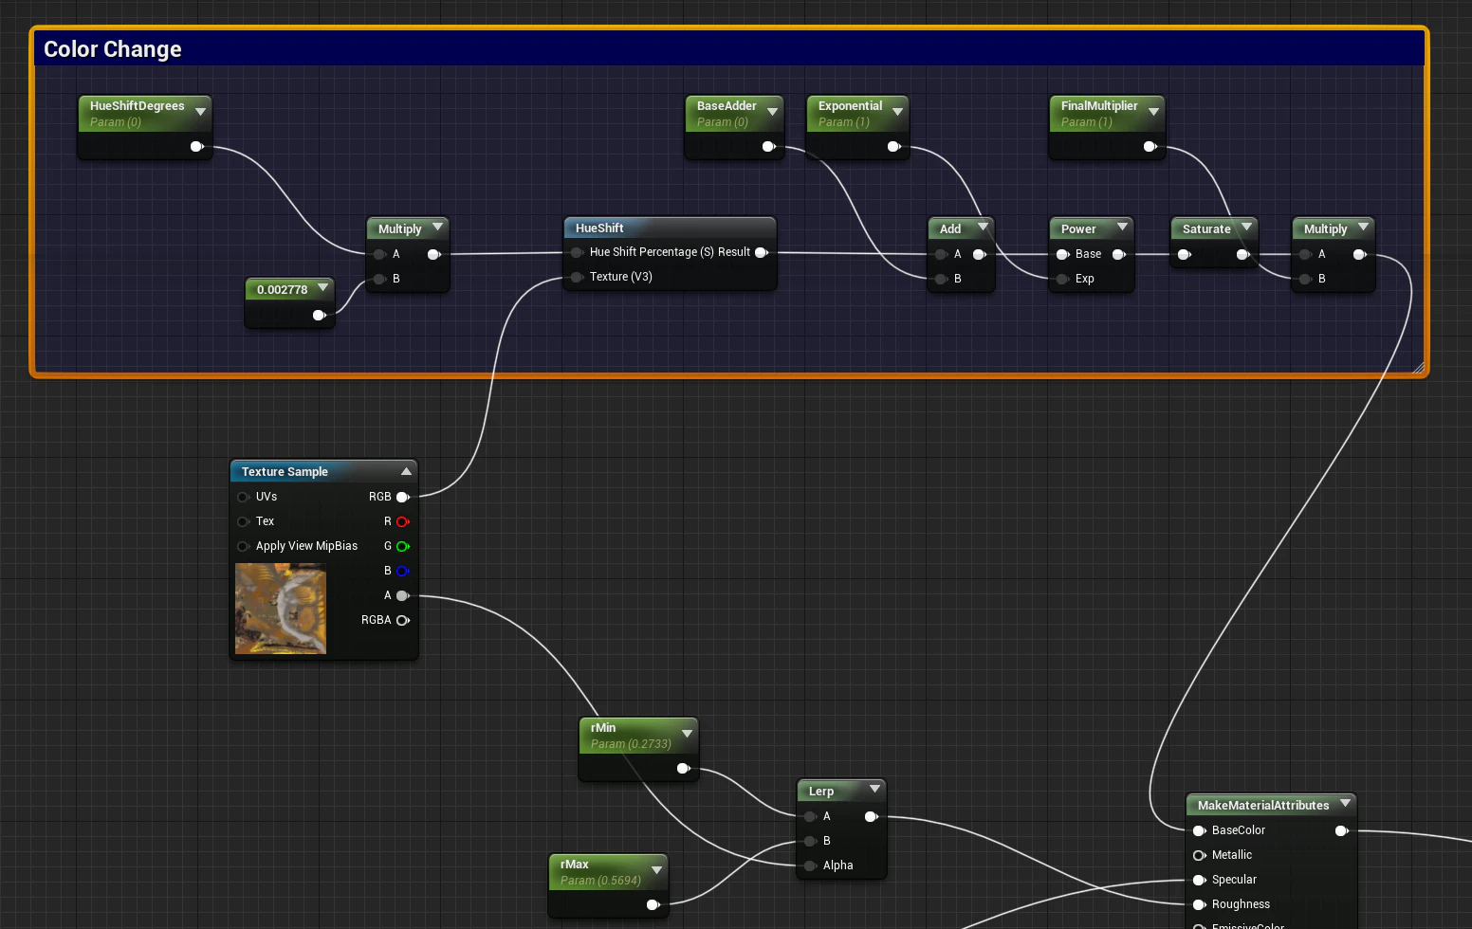Select the Color Change comment title bar
This screenshot has width=1472, height=929.
[728, 49]
